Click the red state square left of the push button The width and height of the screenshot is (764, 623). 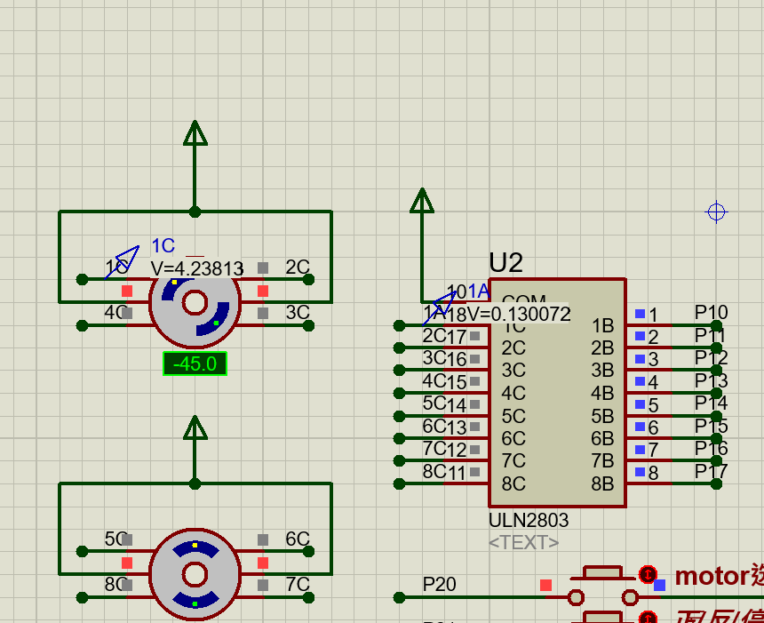click(x=545, y=585)
